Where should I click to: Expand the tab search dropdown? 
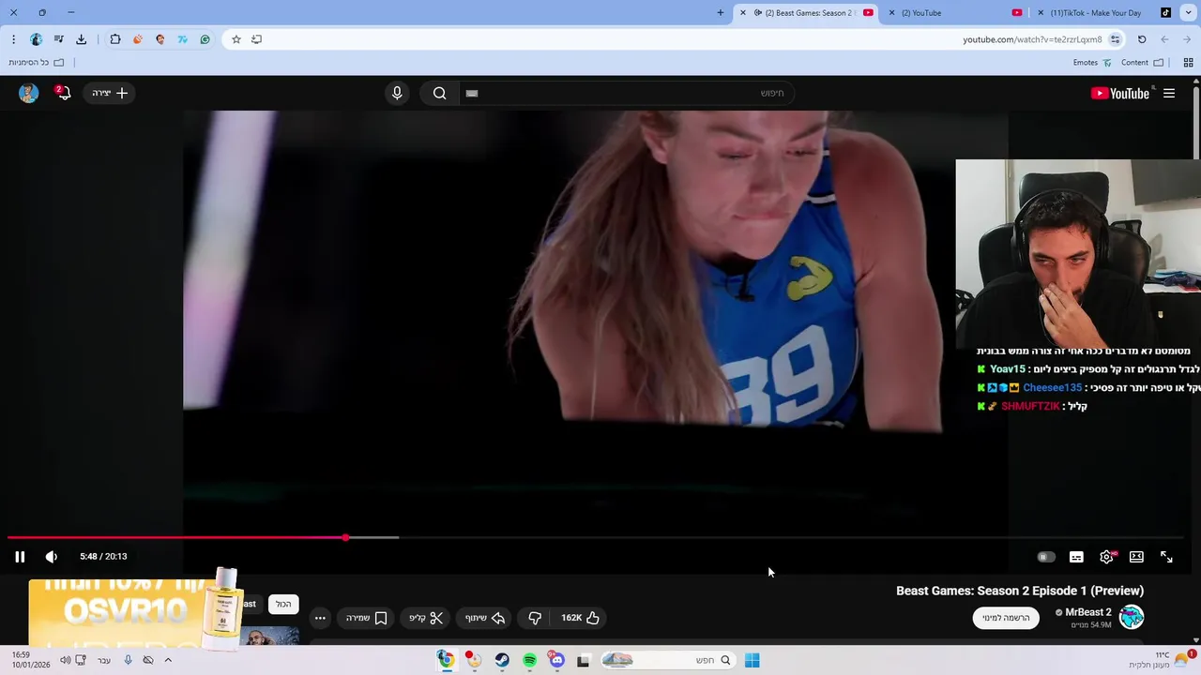(x=1187, y=13)
